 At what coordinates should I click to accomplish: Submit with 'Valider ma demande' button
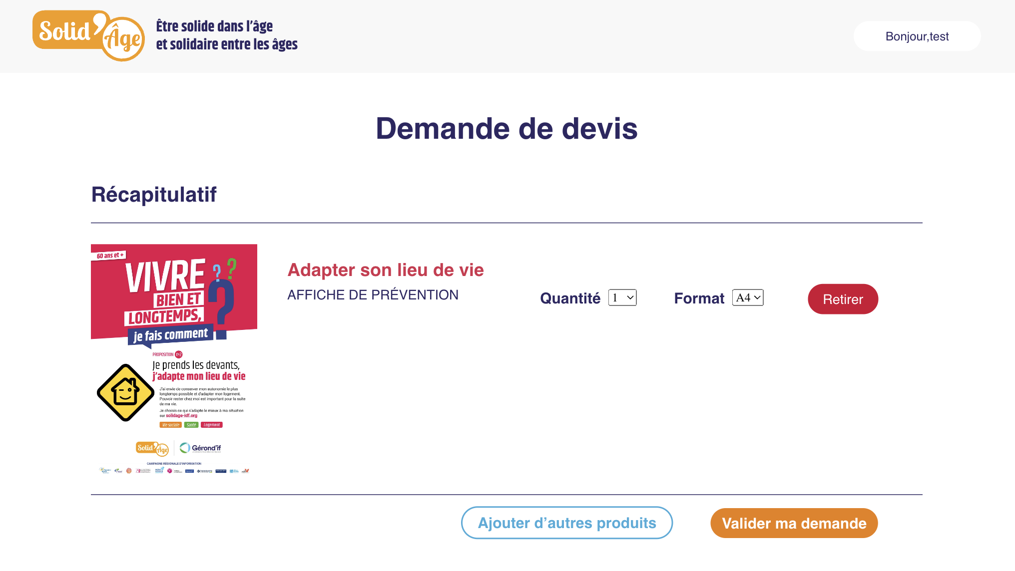click(x=794, y=523)
